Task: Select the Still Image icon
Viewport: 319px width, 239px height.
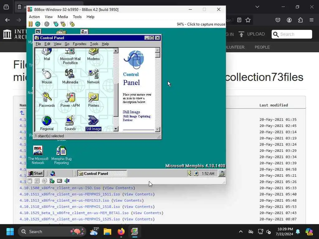Action: [93, 123]
